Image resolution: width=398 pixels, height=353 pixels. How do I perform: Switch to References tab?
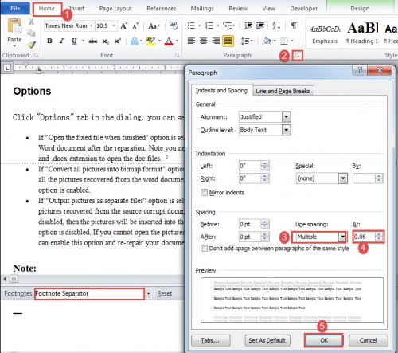click(162, 9)
